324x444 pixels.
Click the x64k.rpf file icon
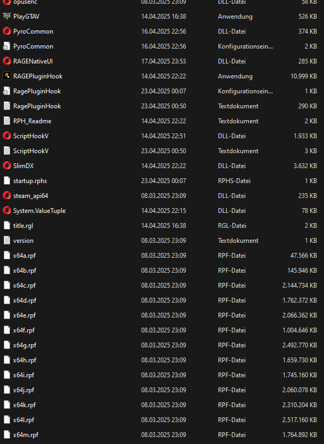pyautogui.click(x=7, y=405)
